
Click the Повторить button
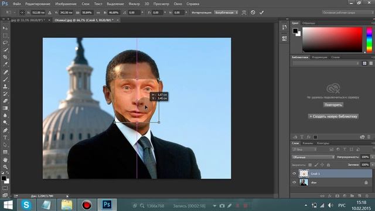point(333,105)
